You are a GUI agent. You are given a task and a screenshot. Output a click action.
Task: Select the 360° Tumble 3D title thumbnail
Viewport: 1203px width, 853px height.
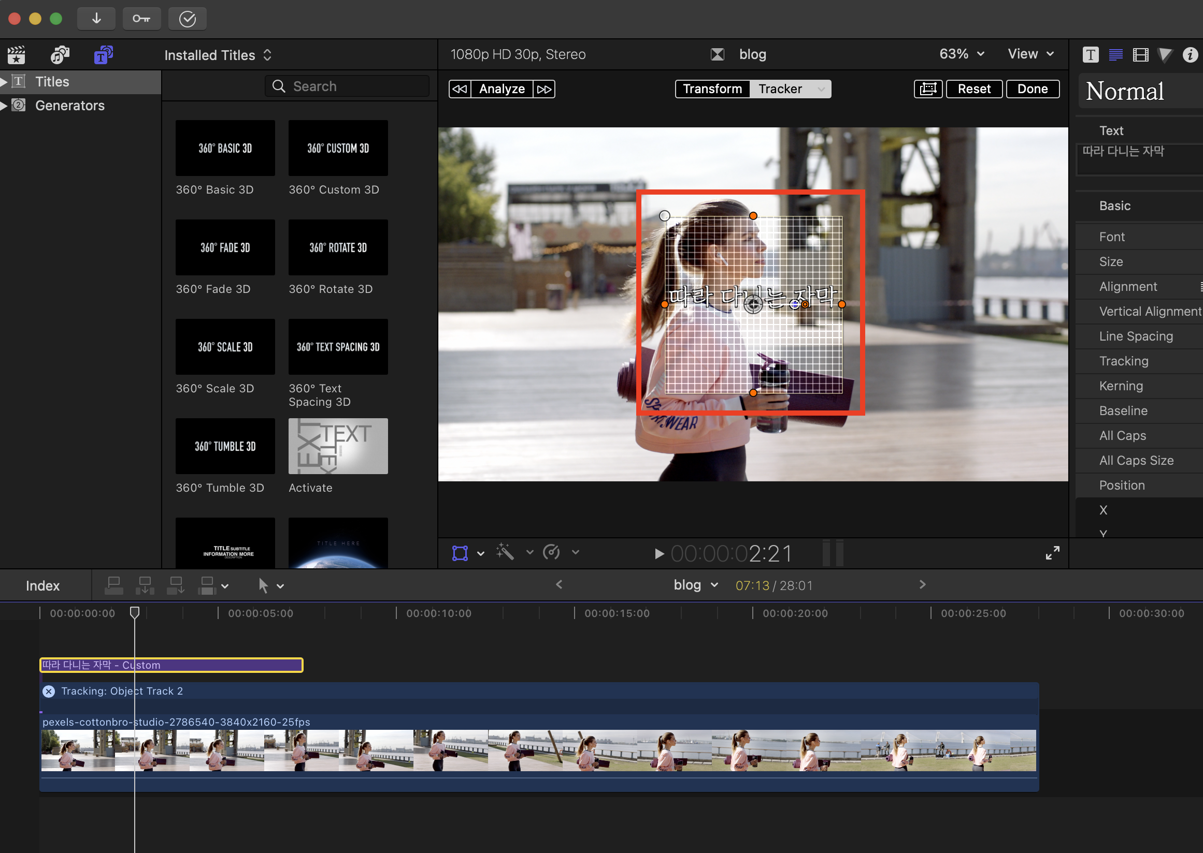coord(225,446)
